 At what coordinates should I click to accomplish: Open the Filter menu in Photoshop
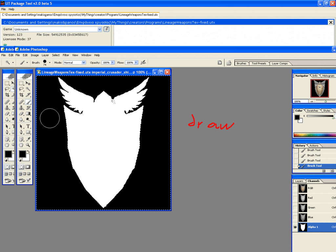coord(66,55)
